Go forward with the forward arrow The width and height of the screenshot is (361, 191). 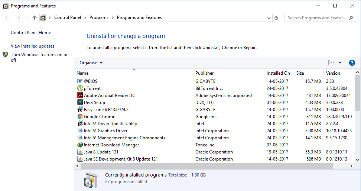point(18,18)
